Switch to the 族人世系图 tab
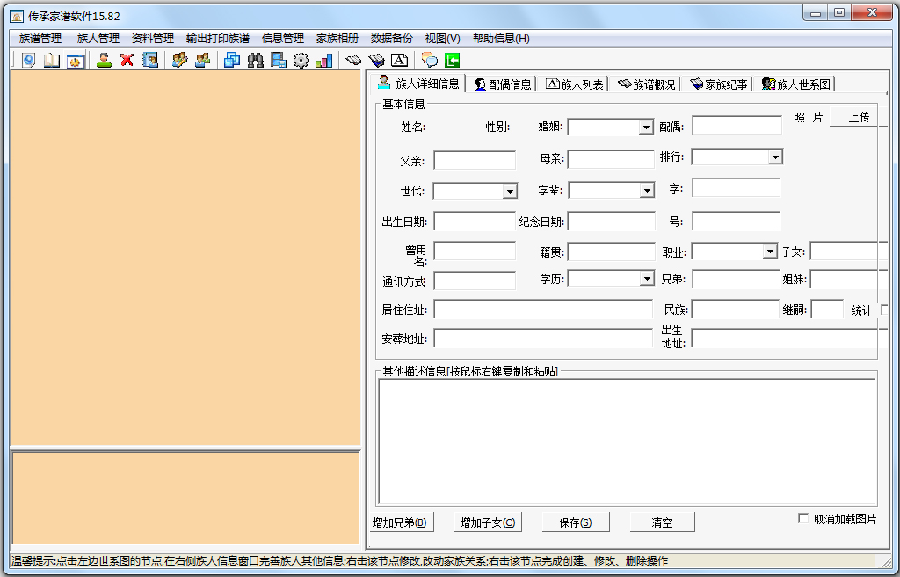 point(796,84)
